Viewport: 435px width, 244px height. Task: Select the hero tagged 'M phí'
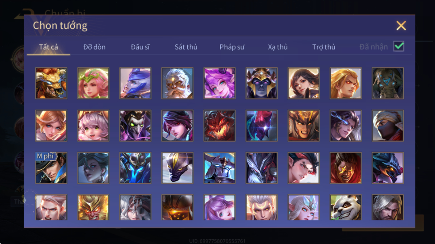point(51,168)
